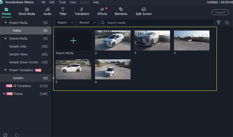
Task: Switch to the Transitions tab
Action: click(82, 11)
